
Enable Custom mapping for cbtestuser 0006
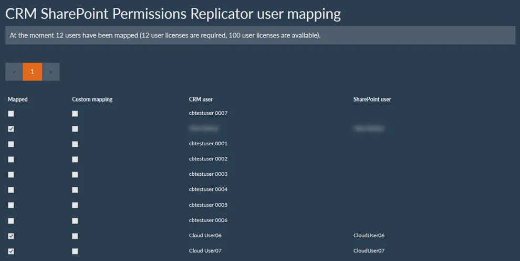pos(75,221)
